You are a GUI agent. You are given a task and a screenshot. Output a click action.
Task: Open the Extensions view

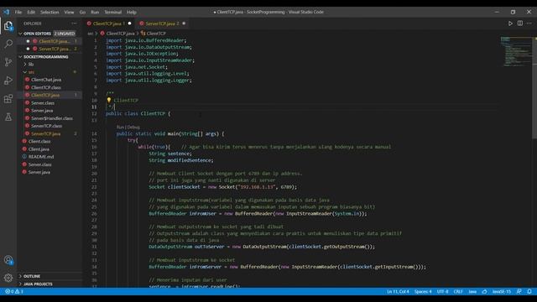(8, 99)
